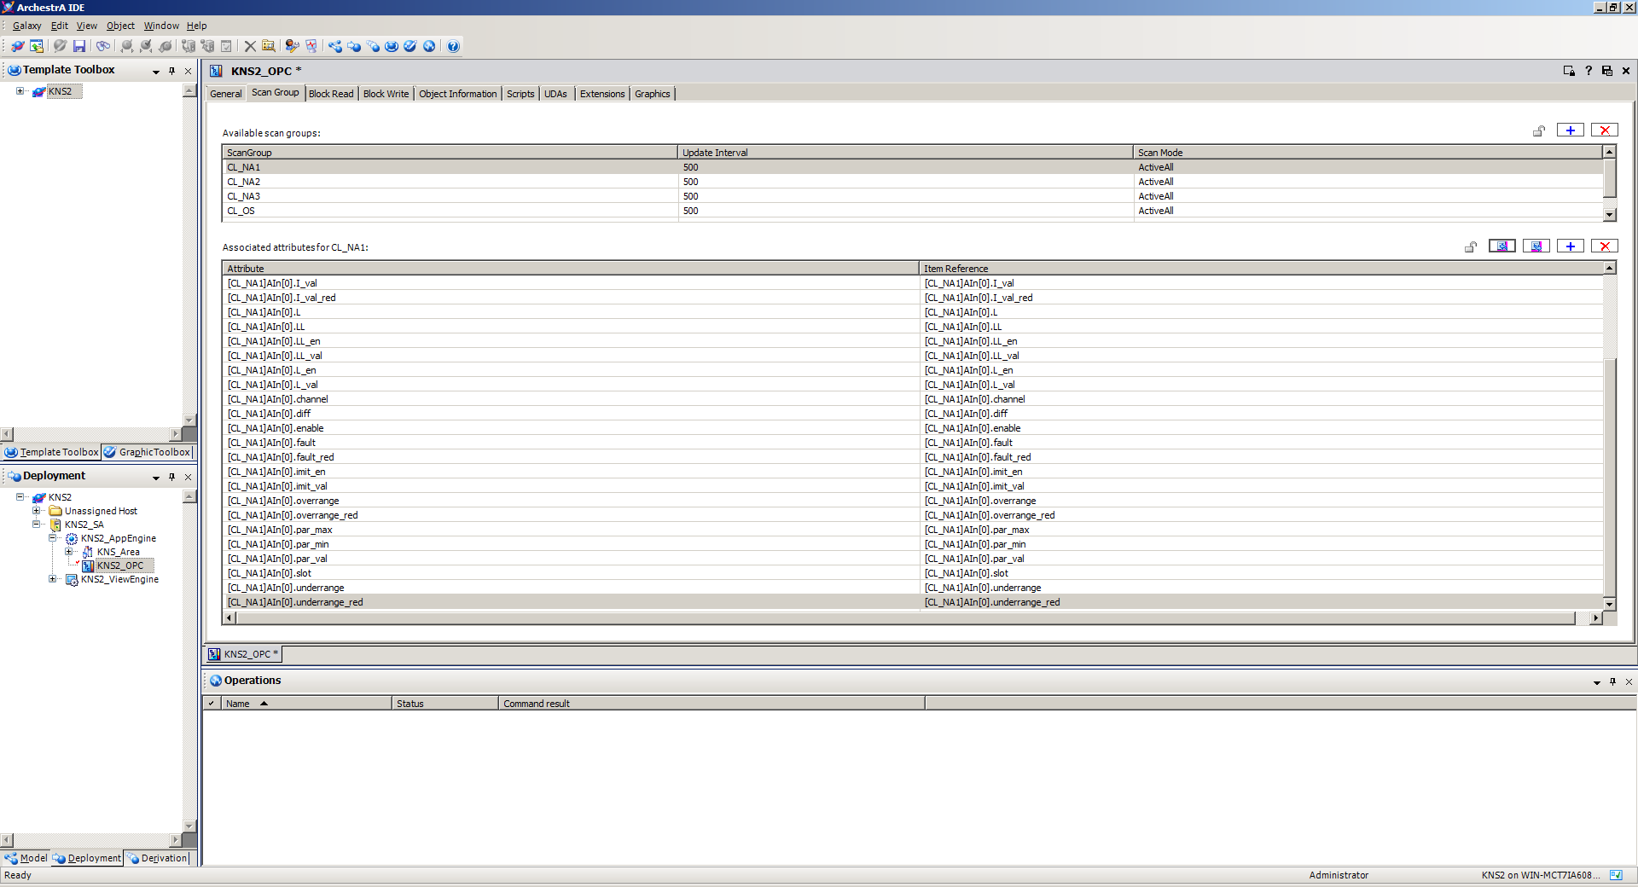Click the Delete X icon in the main toolbar
This screenshot has height=887, width=1638.
(250, 46)
